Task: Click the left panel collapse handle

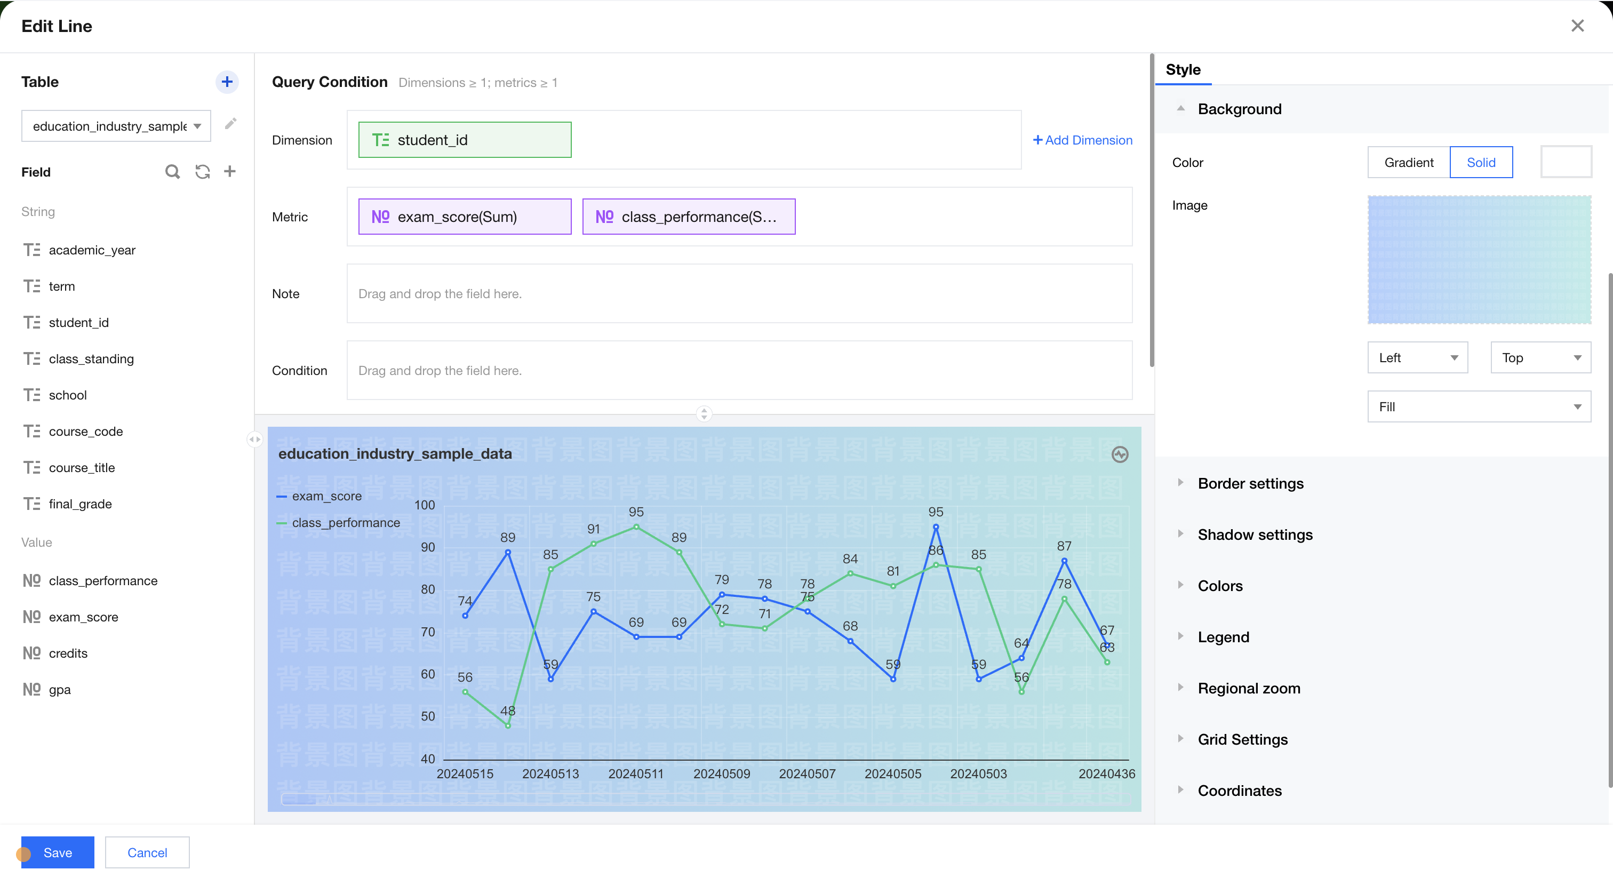Action: click(x=254, y=439)
